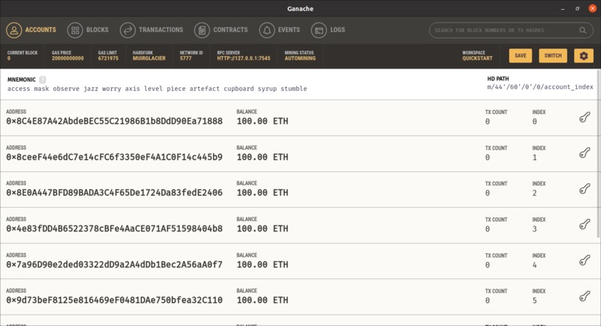The height and width of the screenshot is (326, 601).
Task: Click the mnemonic phrase text
Action: (157, 89)
